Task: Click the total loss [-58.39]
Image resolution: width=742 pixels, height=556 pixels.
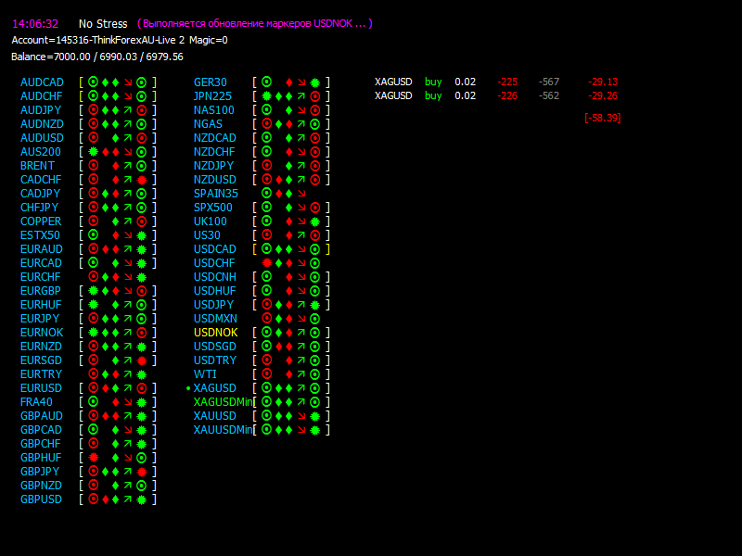Action: (x=602, y=118)
